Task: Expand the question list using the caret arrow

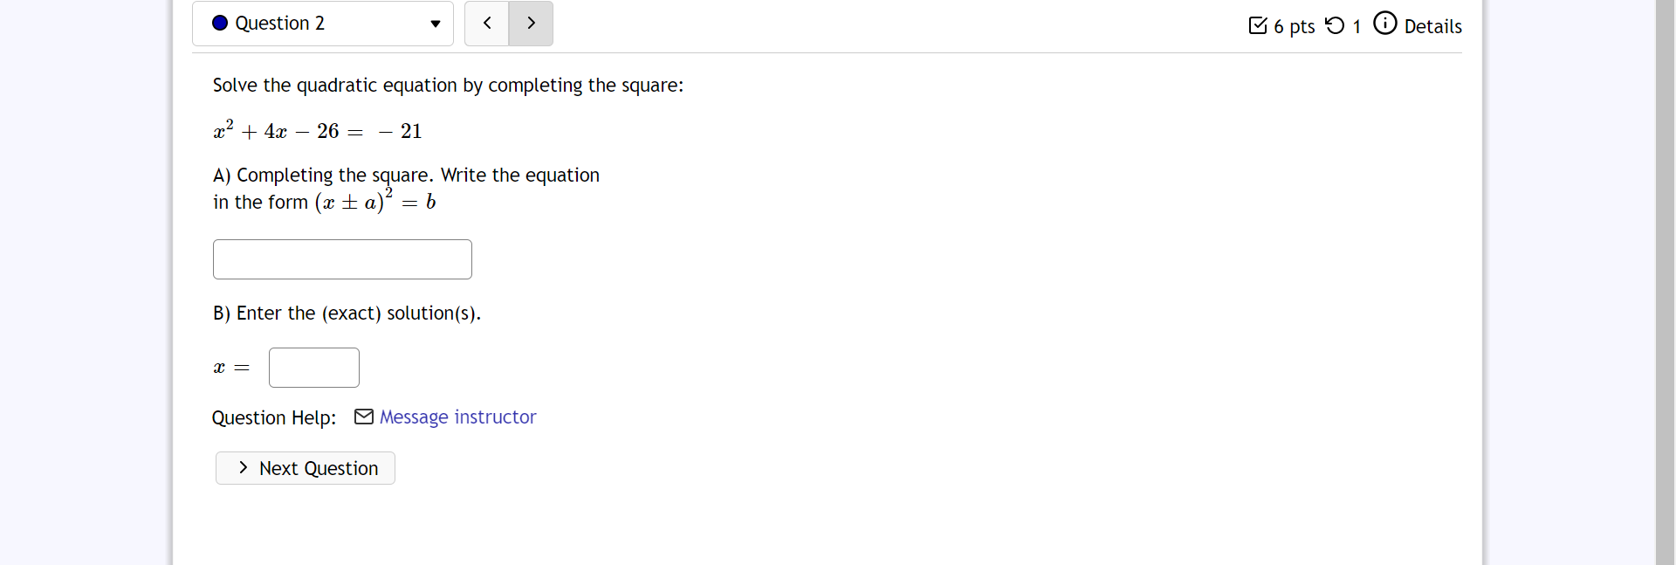Action: (x=434, y=24)
